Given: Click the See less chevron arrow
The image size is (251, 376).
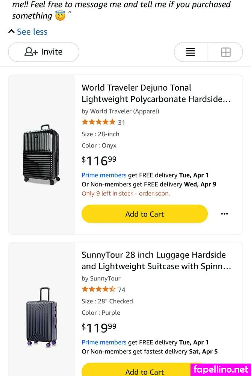Looking at the screenshot, I should pos(11,32).
